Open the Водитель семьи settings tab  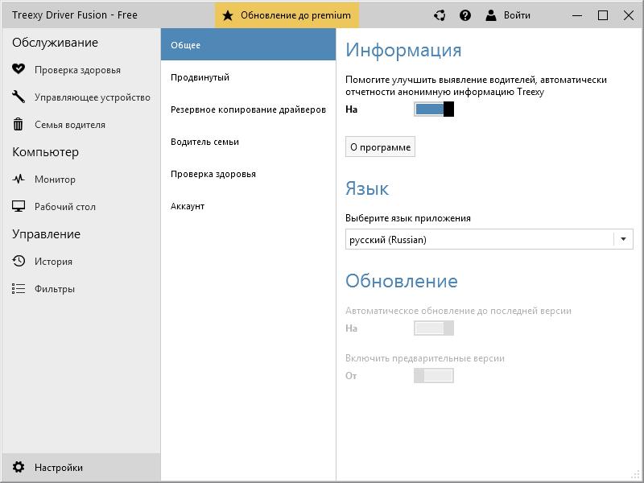pos(248,142)
